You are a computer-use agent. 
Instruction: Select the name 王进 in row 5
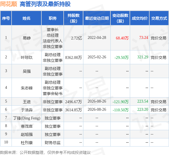coord(27,102)
